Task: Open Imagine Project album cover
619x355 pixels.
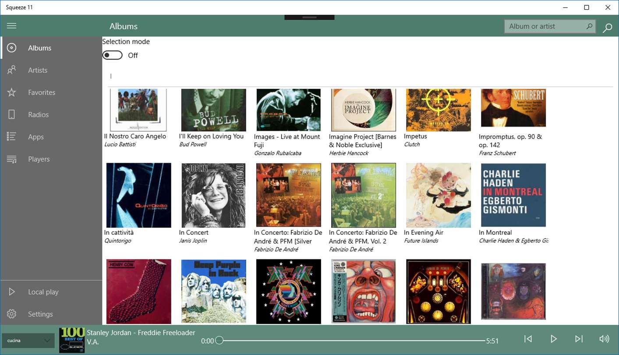Action: (364, 110)
